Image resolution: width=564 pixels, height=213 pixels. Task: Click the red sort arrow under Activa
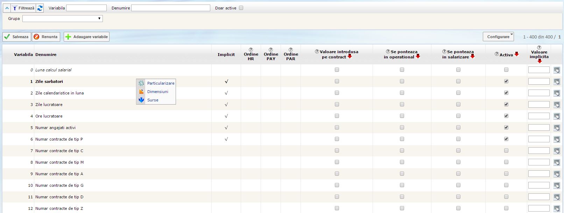(x=516, y=54)
